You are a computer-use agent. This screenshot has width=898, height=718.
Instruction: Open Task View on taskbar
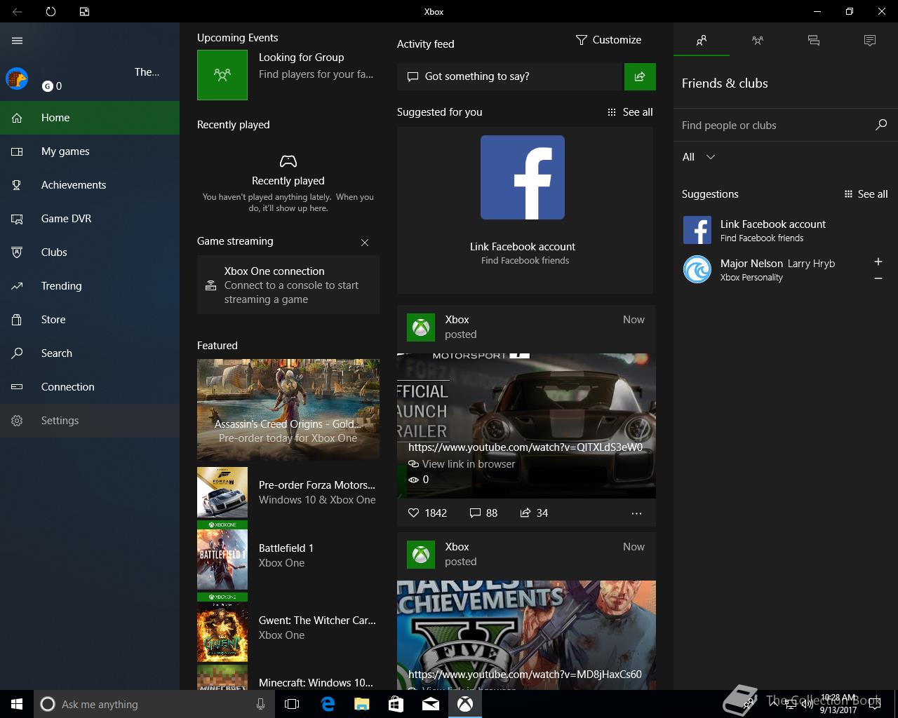pos(292,704)
